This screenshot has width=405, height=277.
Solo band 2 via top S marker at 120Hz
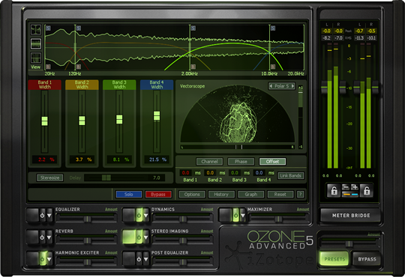(x=79, y=28)
